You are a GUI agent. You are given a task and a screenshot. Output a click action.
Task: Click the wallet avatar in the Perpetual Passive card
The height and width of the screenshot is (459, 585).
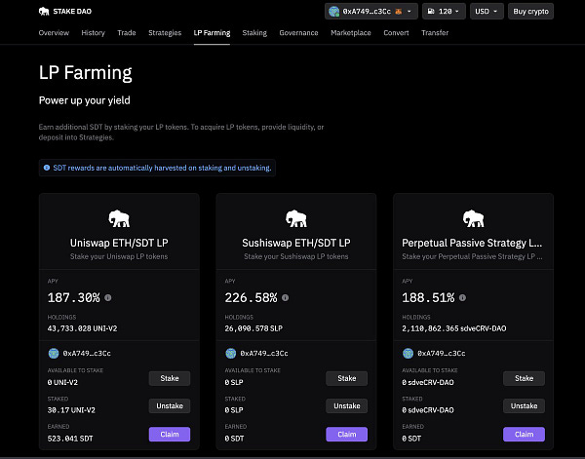pyautogui.click(x=409, y=353)
